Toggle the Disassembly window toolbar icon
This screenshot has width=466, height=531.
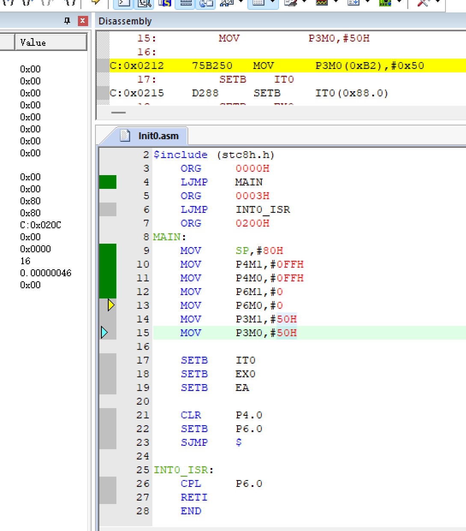coord(145,3)
